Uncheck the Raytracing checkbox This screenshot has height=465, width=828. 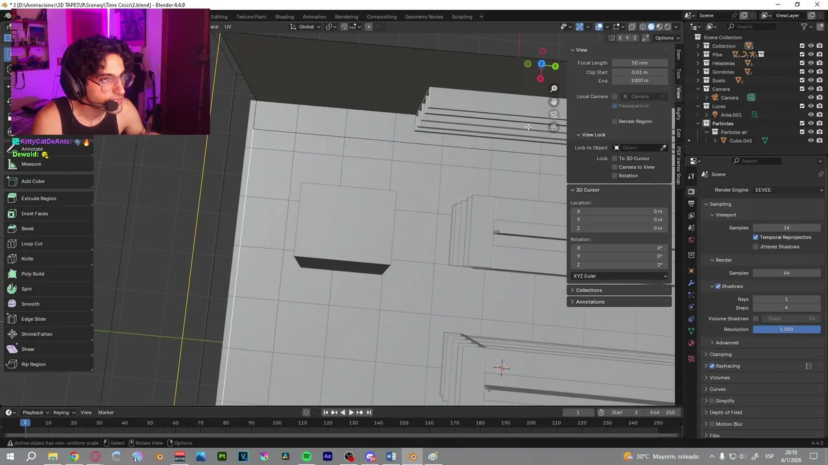click(712, 366)
